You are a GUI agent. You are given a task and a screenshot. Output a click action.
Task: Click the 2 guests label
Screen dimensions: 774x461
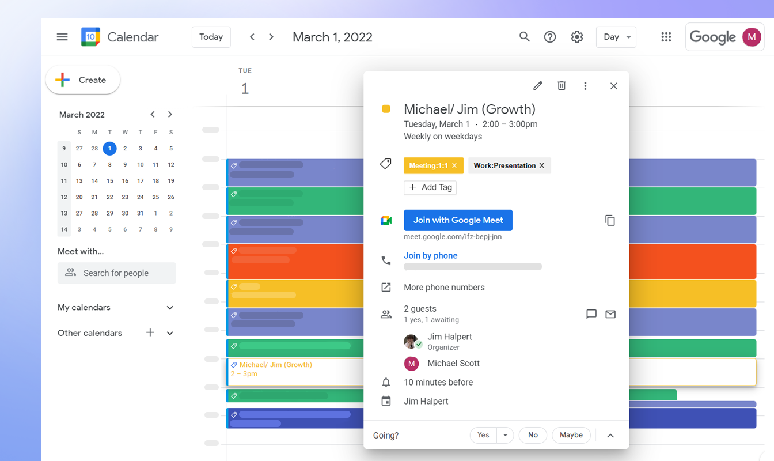(x=420, y=309)
